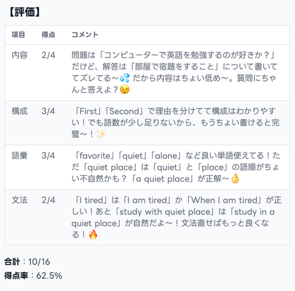The image size is (295, 291).
Task: Click the 構成 row label
Action: (20, 111)
